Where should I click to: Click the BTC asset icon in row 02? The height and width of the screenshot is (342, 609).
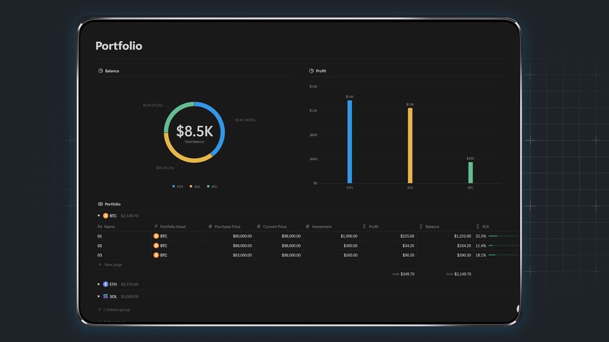click(x=156, y=245)
